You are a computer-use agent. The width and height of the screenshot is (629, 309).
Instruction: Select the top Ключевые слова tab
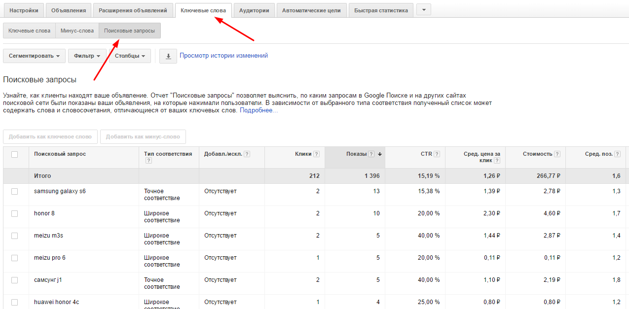pos(203,10)
